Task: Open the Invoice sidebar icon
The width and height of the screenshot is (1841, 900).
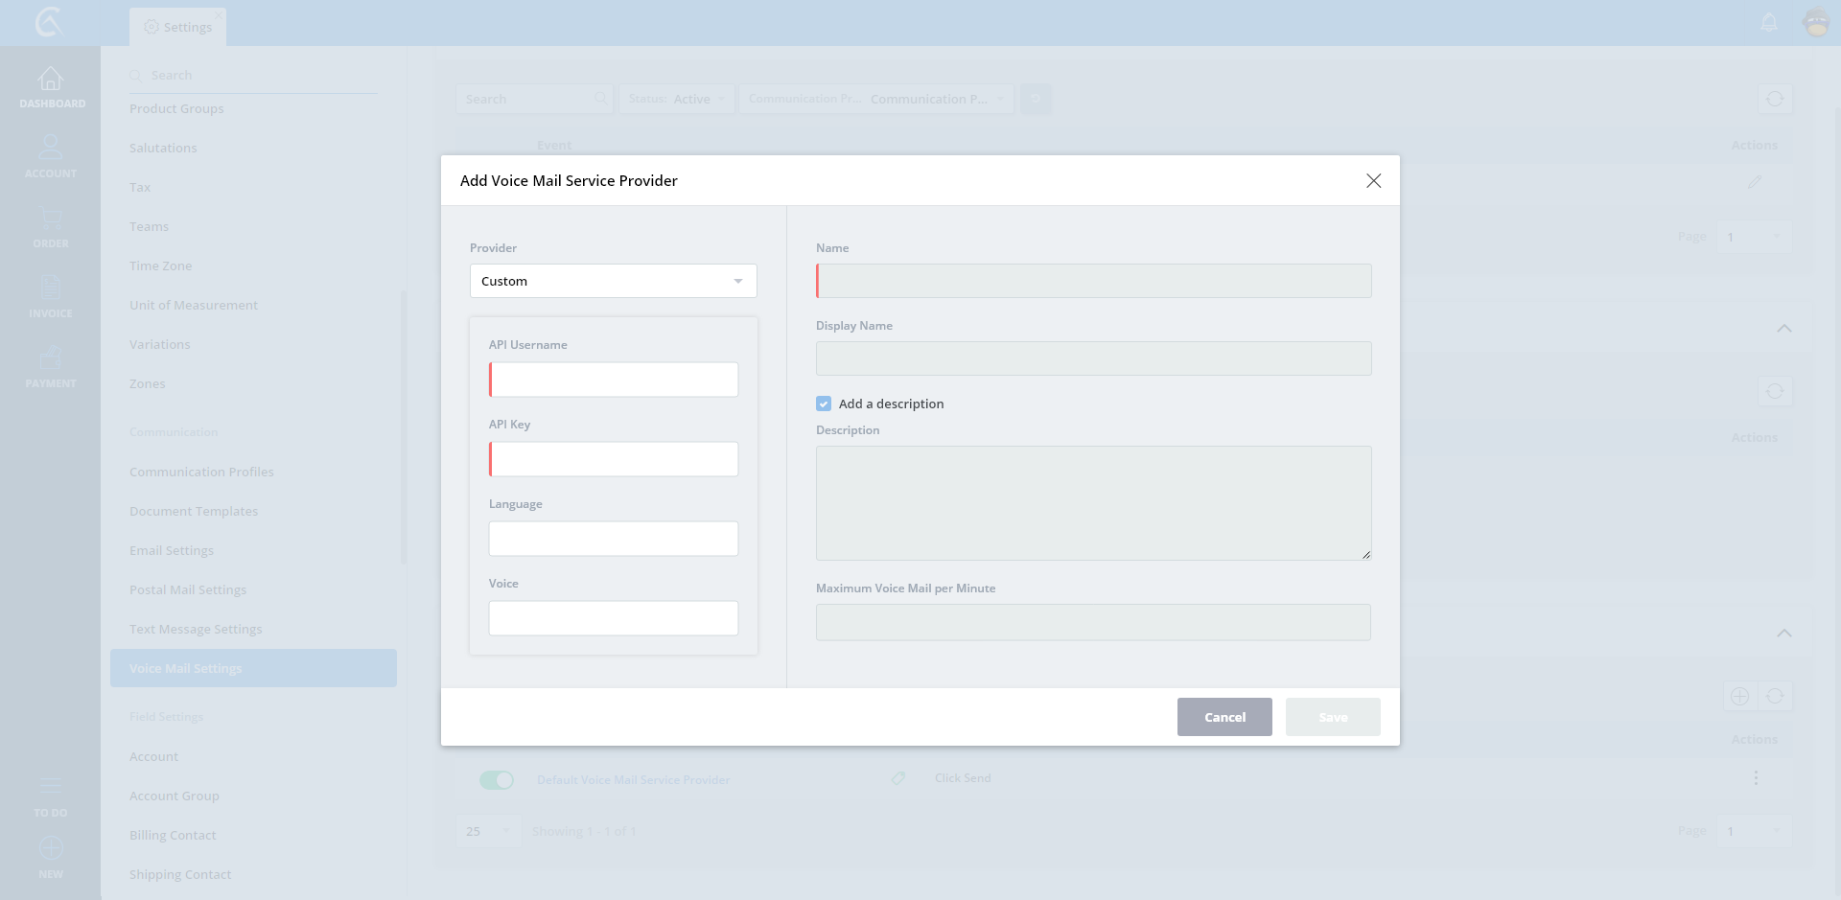Action: (x=51, y=288)
